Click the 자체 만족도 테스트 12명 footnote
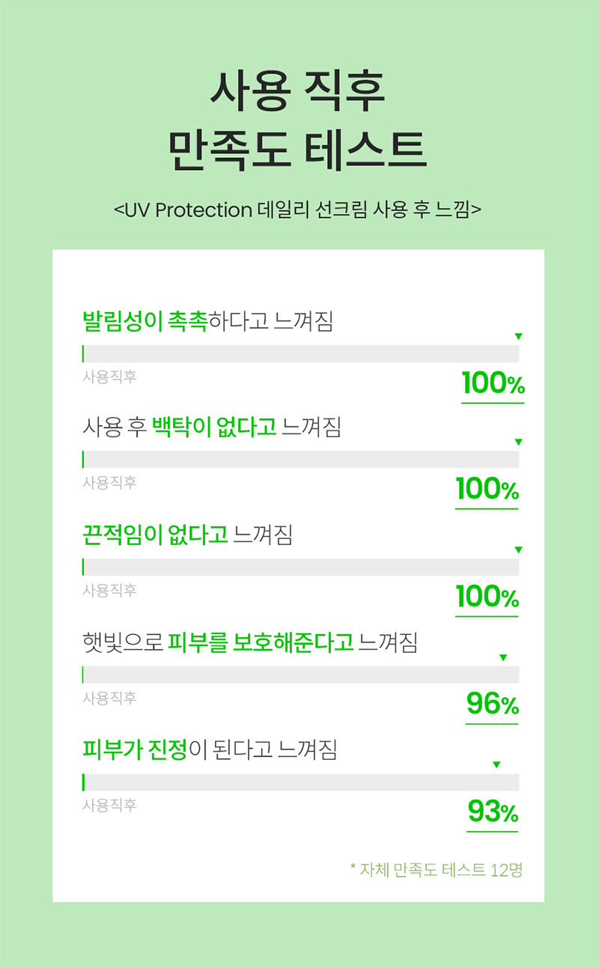This screenshot has height=968, width=599. point(436,870)
